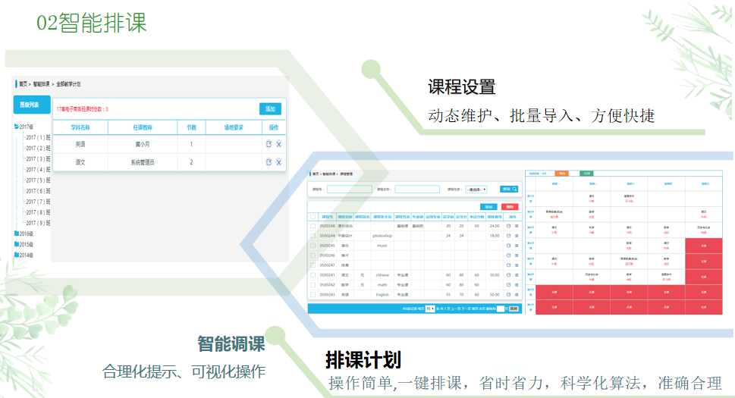The height and width of the screenshot is (398, 735).
Task: Click the 课程号 search input field
Action: (x=349, y=190)
